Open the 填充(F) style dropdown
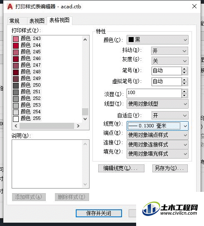This screenshot has height=226, width=204. pos(157,154)
